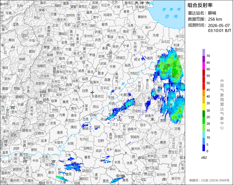233x185 pixels.
Task: Click the 滕州市 map label
Action: point(136,149)
